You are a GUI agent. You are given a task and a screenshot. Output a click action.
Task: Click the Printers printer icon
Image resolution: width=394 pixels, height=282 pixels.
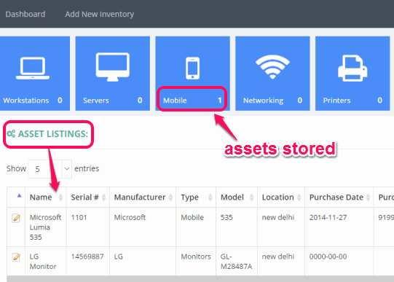(x=352, y=68)
